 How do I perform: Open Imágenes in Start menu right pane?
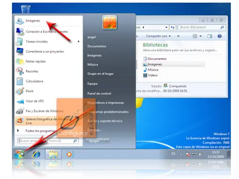94,56
